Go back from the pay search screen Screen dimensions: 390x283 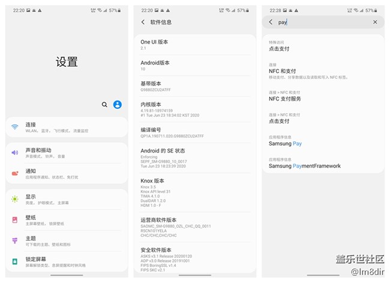pyautogui.click(x=271, y=22)
